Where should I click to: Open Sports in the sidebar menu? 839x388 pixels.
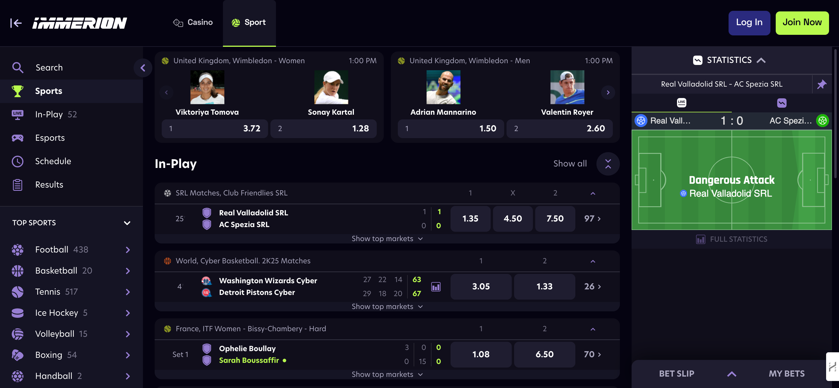click(x=71, y=91)
